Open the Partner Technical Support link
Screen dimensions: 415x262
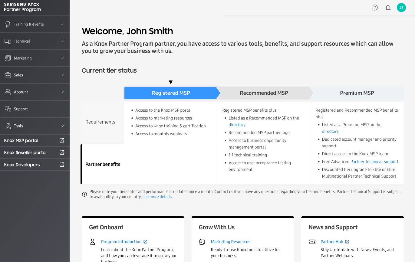tap(374, 162)
